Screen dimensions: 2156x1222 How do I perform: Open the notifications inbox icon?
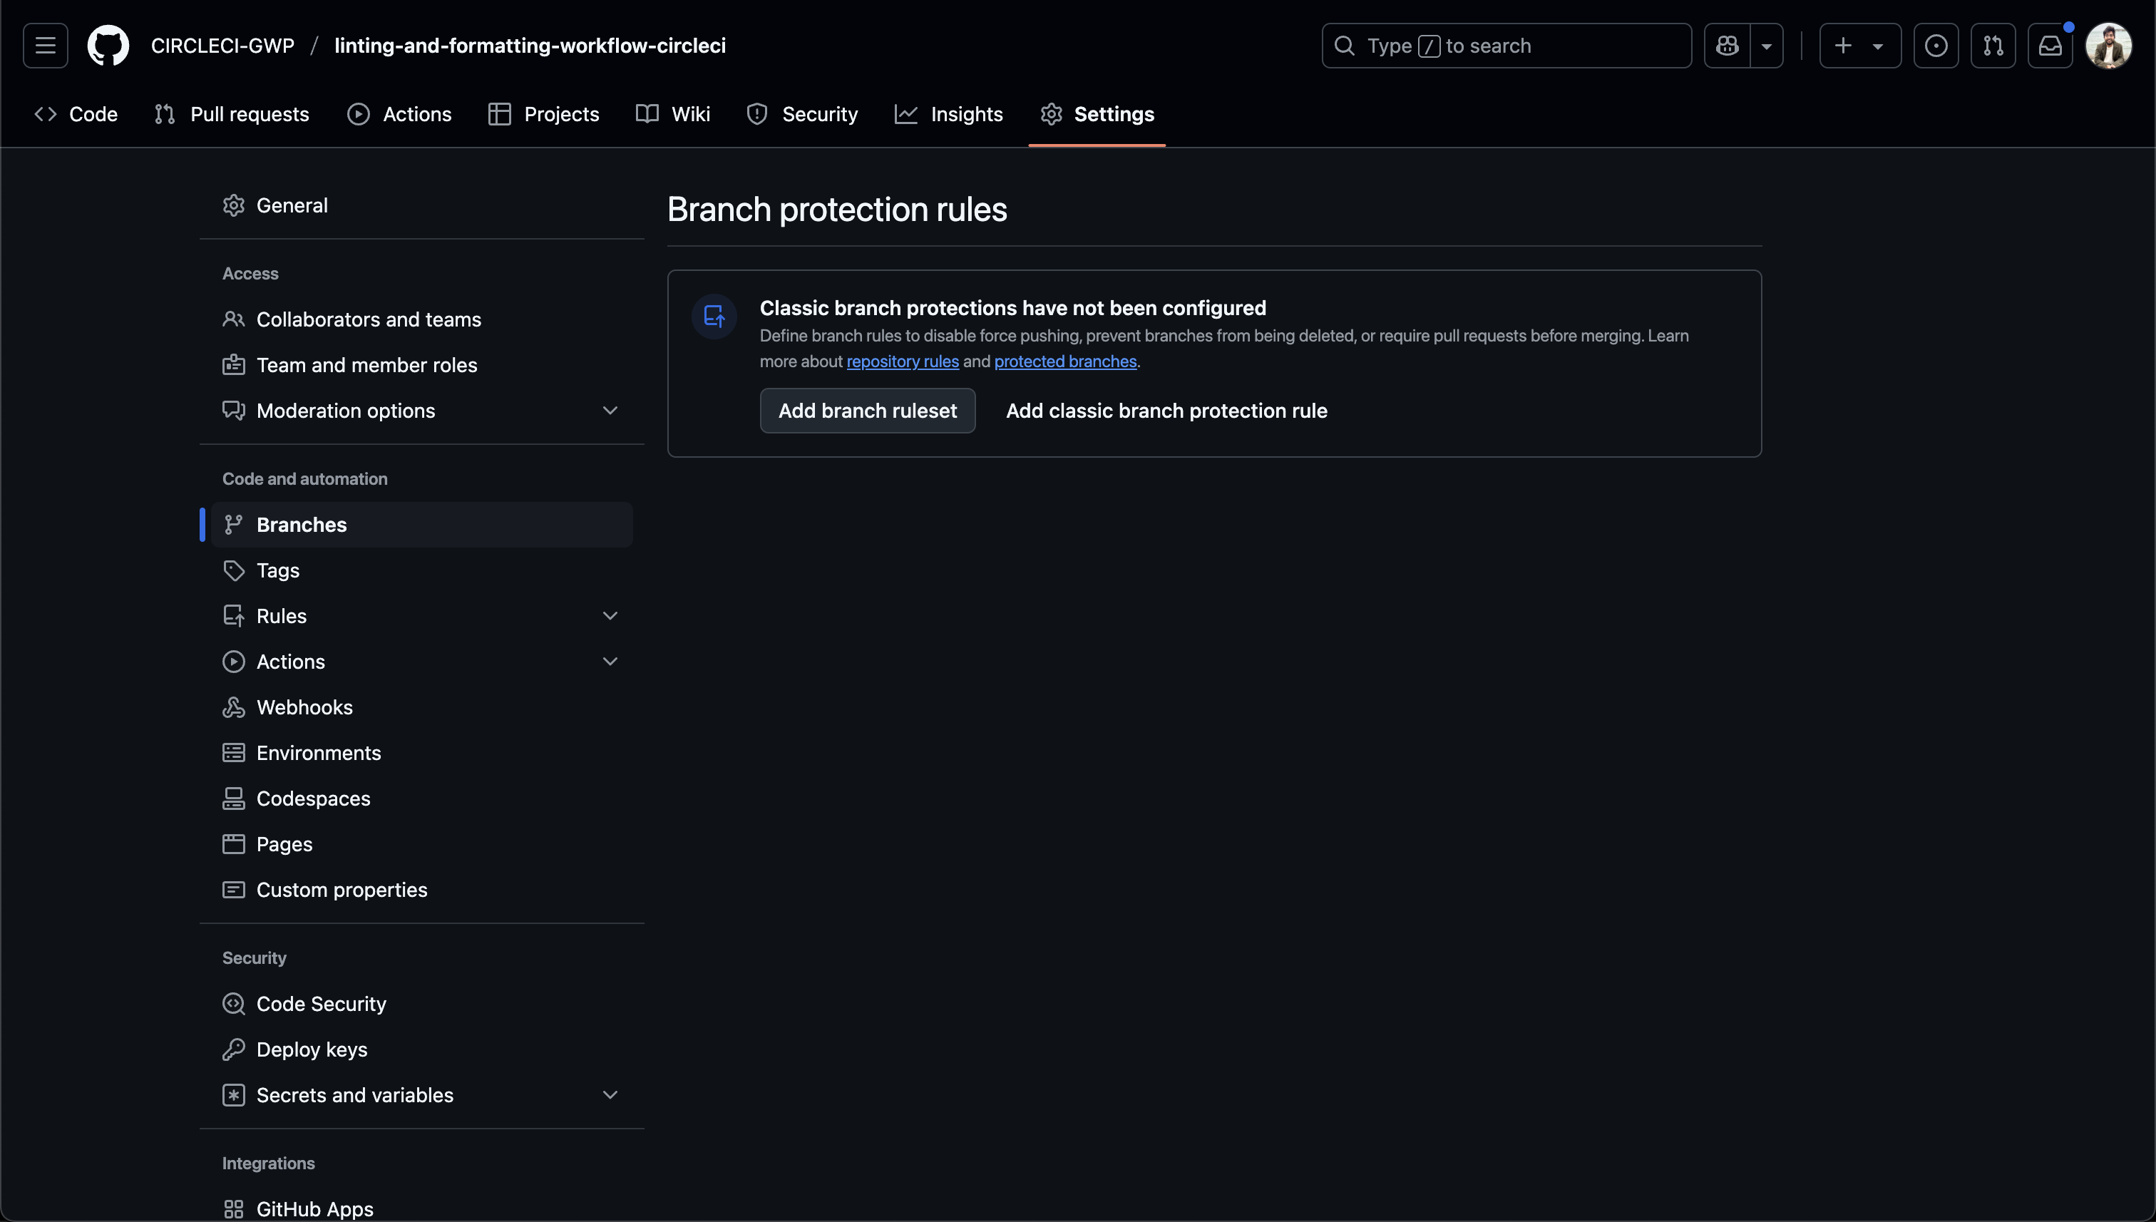(2051, 46)
